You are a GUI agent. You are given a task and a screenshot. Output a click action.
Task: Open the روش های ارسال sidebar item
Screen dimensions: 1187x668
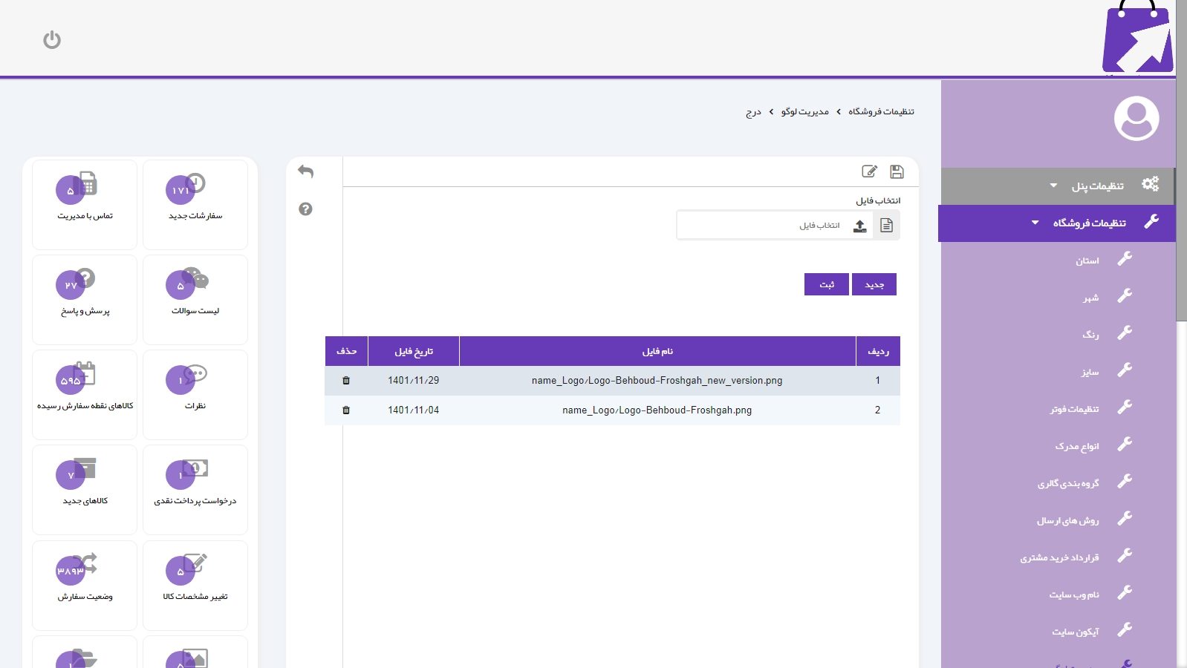1067,521
